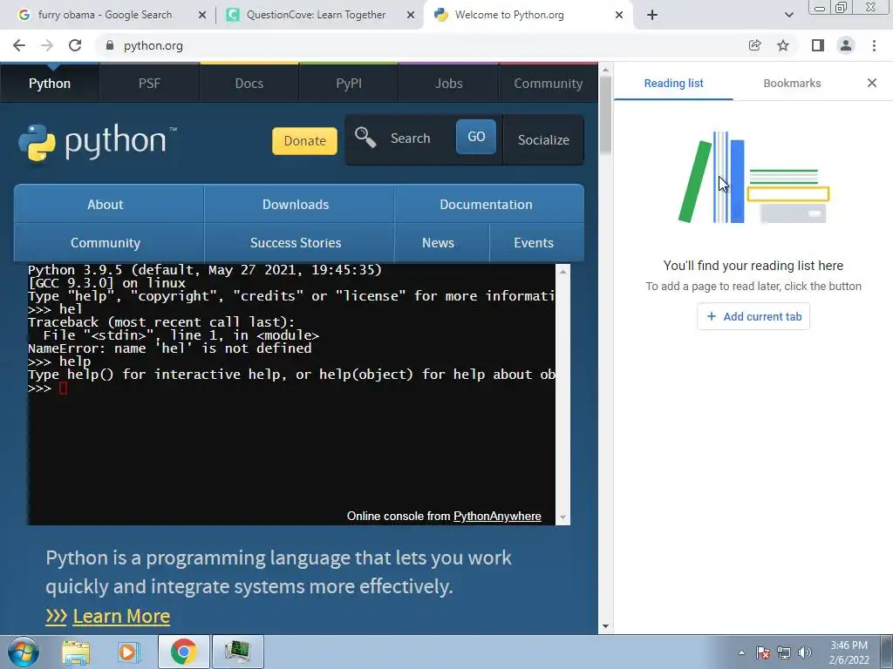Click the page scrollbar down arrow
The height and width of the screenshot is (669, 893).
[605, 626]
